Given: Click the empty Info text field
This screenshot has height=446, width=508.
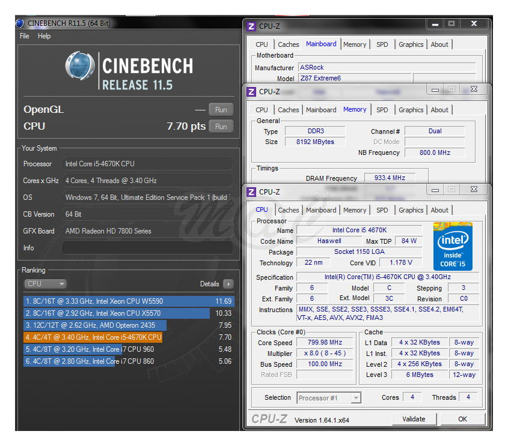Looking at the screenshot, I should 147,248.
